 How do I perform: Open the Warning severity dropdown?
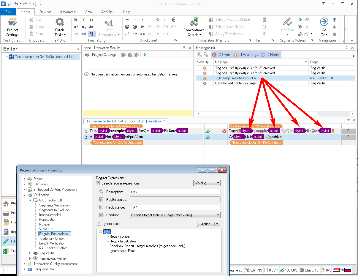click(207, 183)
